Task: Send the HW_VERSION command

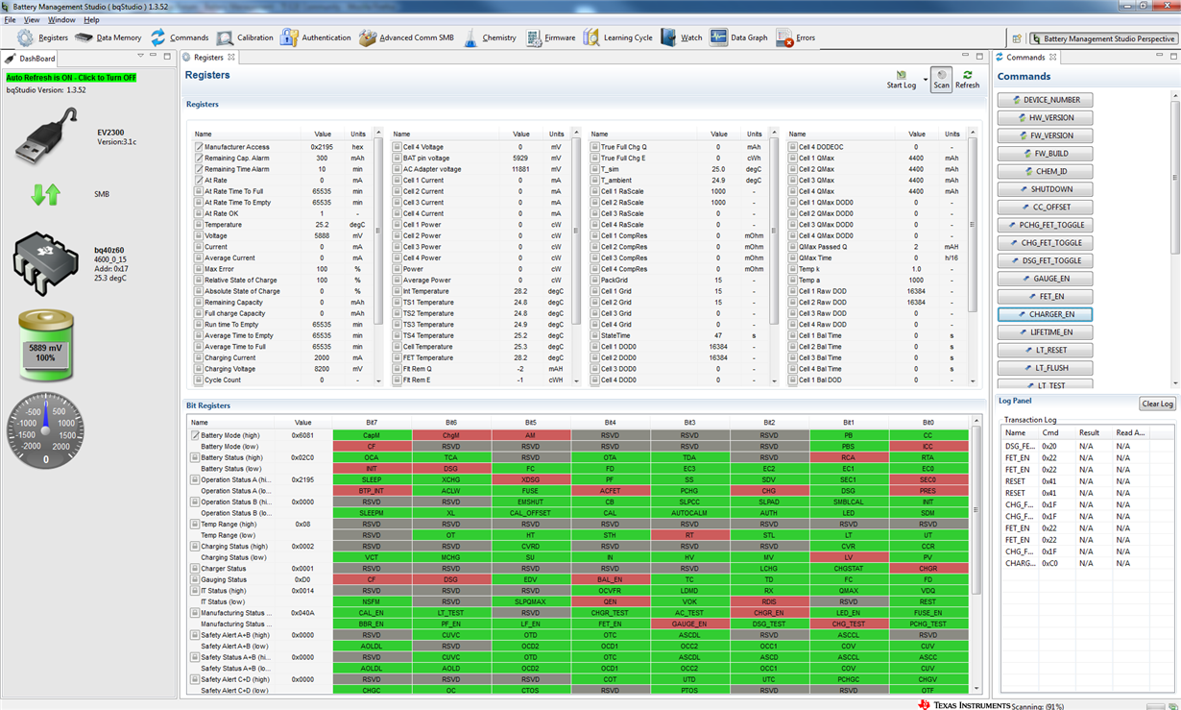Action: [x=1045, y=118]
